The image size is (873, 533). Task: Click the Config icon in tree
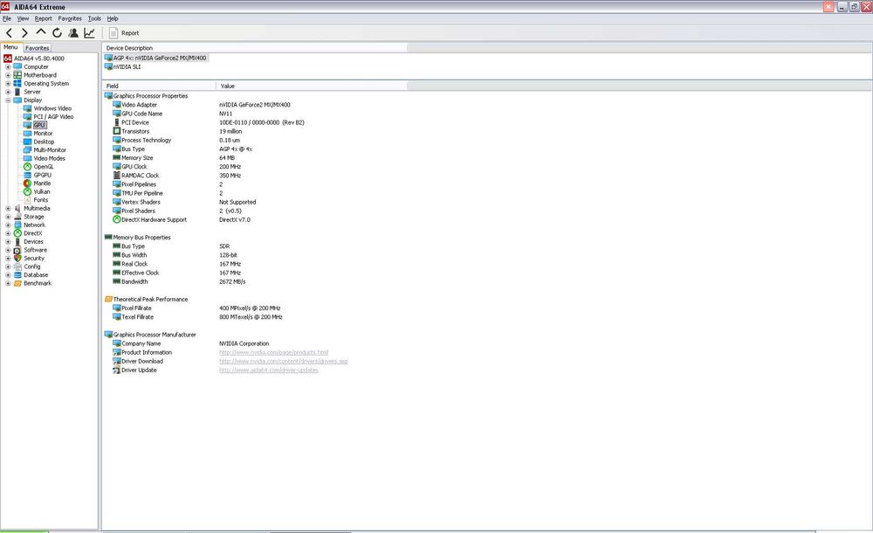pyautogui.click(x=17, y=266)
